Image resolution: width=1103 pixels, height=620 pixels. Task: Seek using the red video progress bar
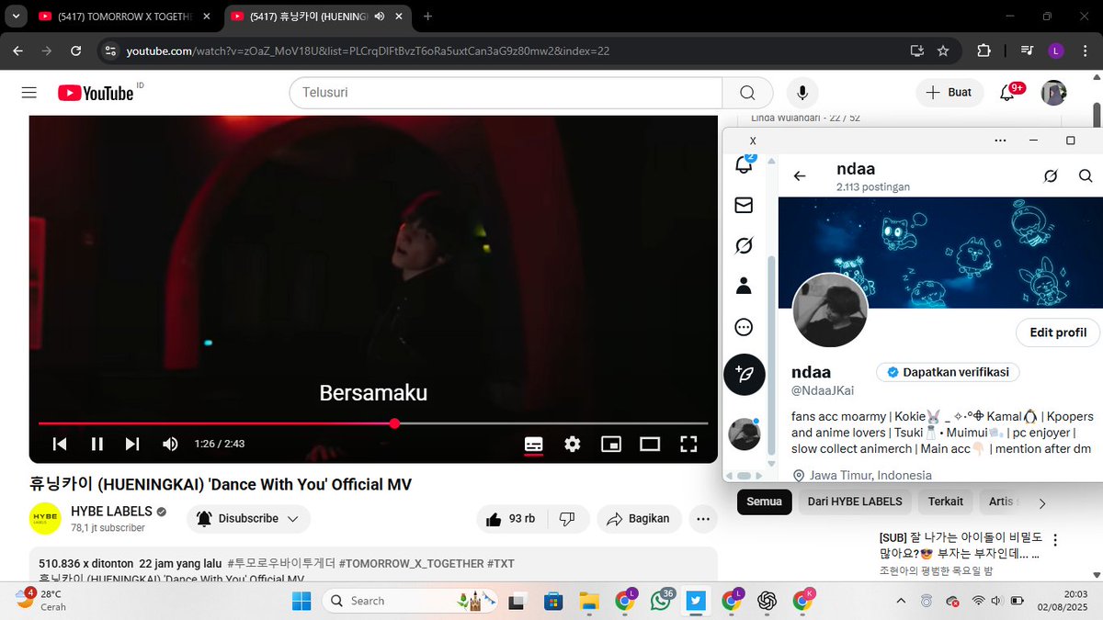pyautogui.click(x=373, y=423)
